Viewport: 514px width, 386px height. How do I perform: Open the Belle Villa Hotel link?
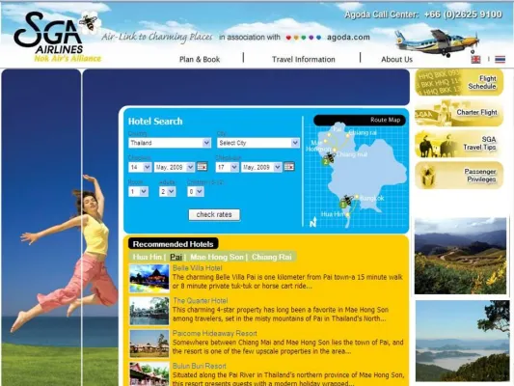pos(198,268)
